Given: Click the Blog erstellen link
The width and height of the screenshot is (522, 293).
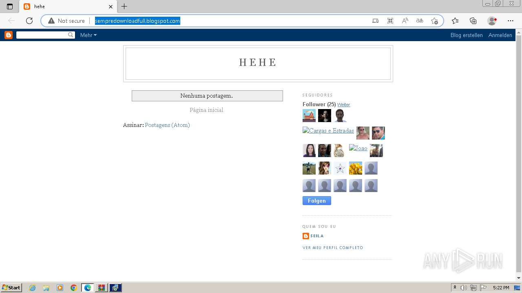Looking at the screenshot, I should point(467,35).
